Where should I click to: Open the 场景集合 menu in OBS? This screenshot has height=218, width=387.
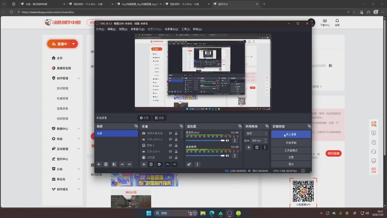171,29
